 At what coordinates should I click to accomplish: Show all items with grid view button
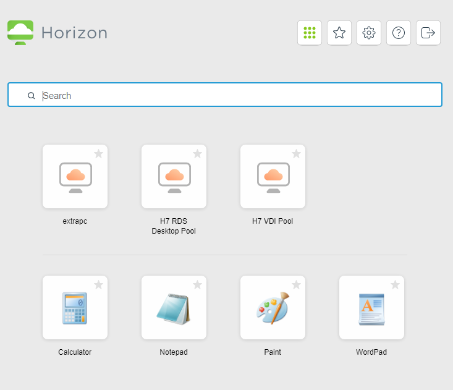click(x=310, y=33)
